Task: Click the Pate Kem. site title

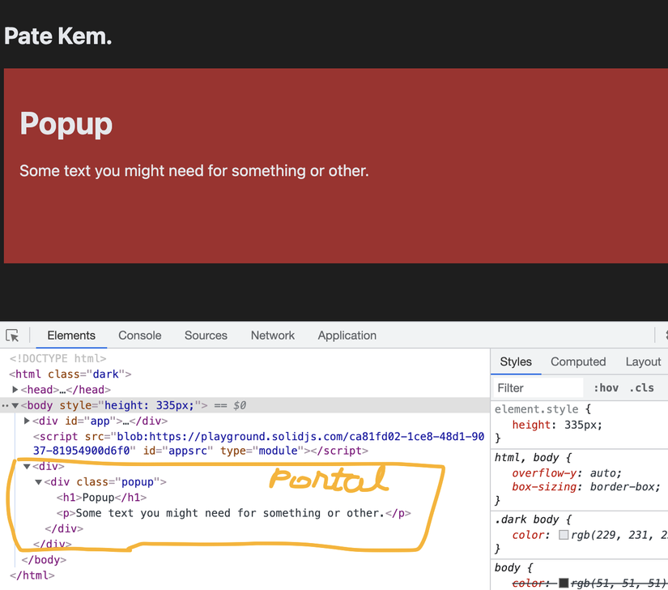Action: click(x=58, y=36)
